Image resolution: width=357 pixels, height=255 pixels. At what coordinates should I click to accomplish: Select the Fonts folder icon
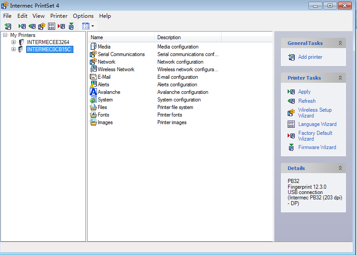(93, 114)
